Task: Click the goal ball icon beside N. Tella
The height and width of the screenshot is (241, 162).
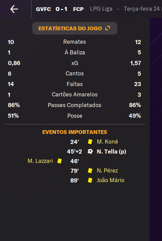Action: (x=90, y=151)
